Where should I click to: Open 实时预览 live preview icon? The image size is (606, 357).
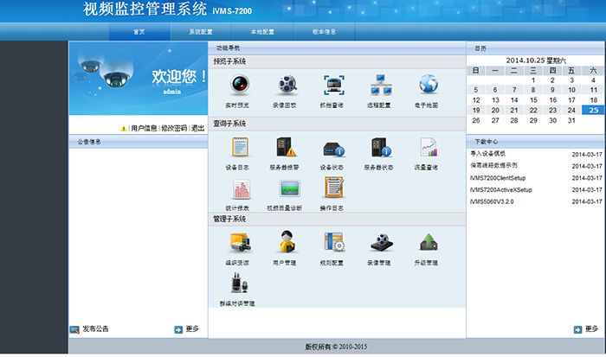(240, 85)
